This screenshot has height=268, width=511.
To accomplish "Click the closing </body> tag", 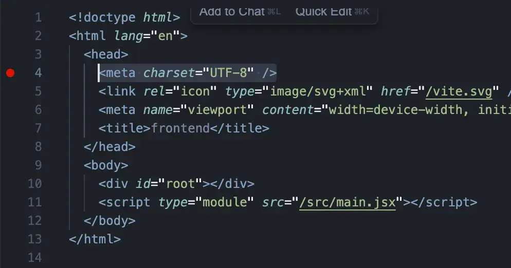I will tap(109, 221).
